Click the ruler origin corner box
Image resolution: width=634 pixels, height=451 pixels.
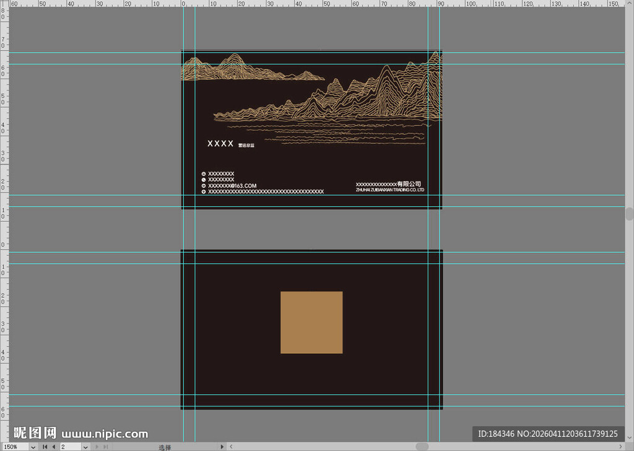[x=4, y=3]
